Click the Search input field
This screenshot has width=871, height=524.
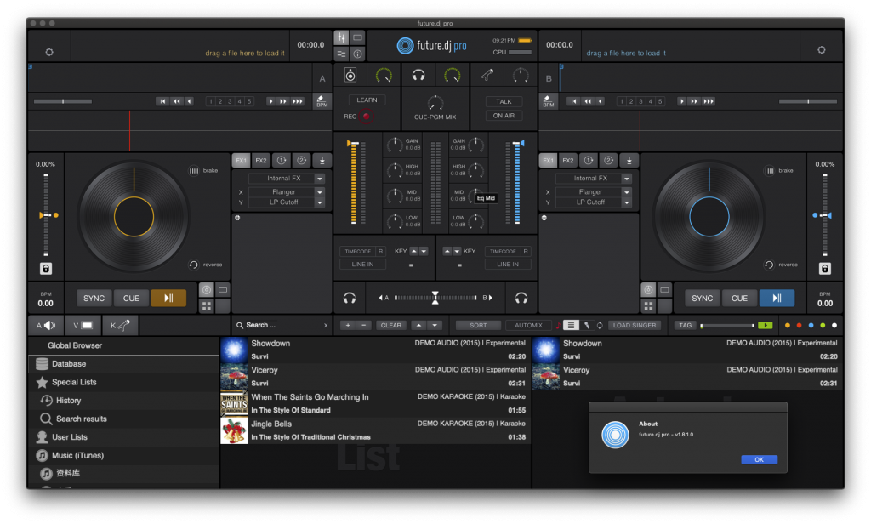tap(282, 325)
